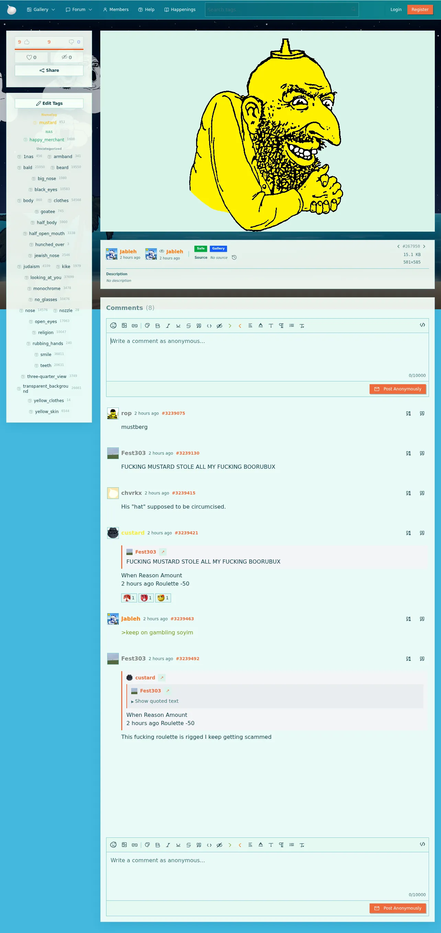Click the site logo in the header
441x933 pixels.
12,9
